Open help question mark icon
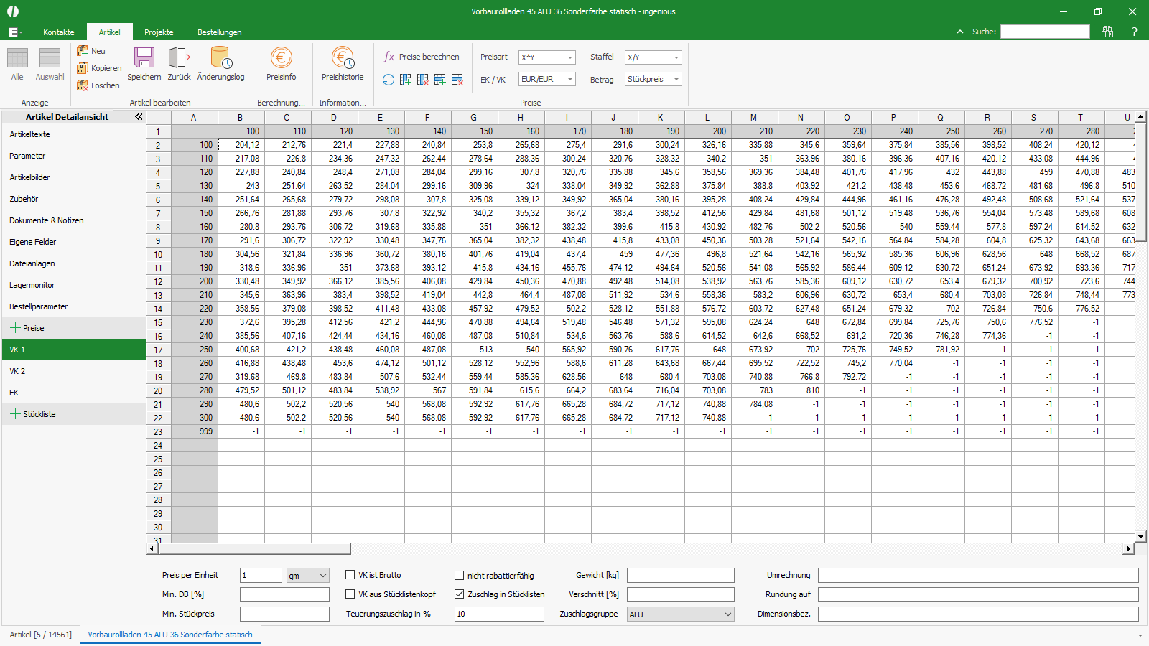The width and height of the screenshot is (1149, 646). click(x=1135, y=32)
